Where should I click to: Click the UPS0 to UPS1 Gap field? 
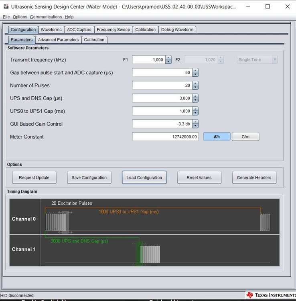point(162,111)
